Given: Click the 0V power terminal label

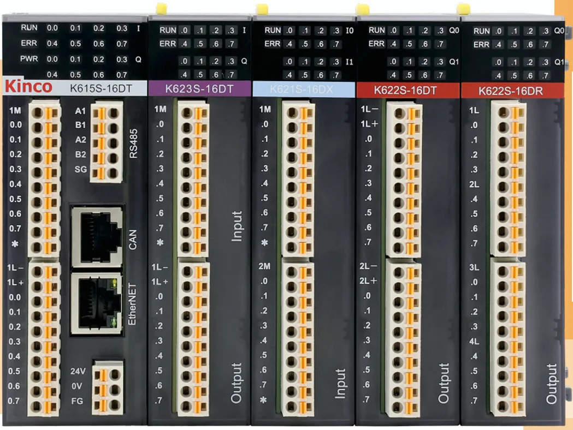Looking at the screenshot, I should (x=76, y=386).
